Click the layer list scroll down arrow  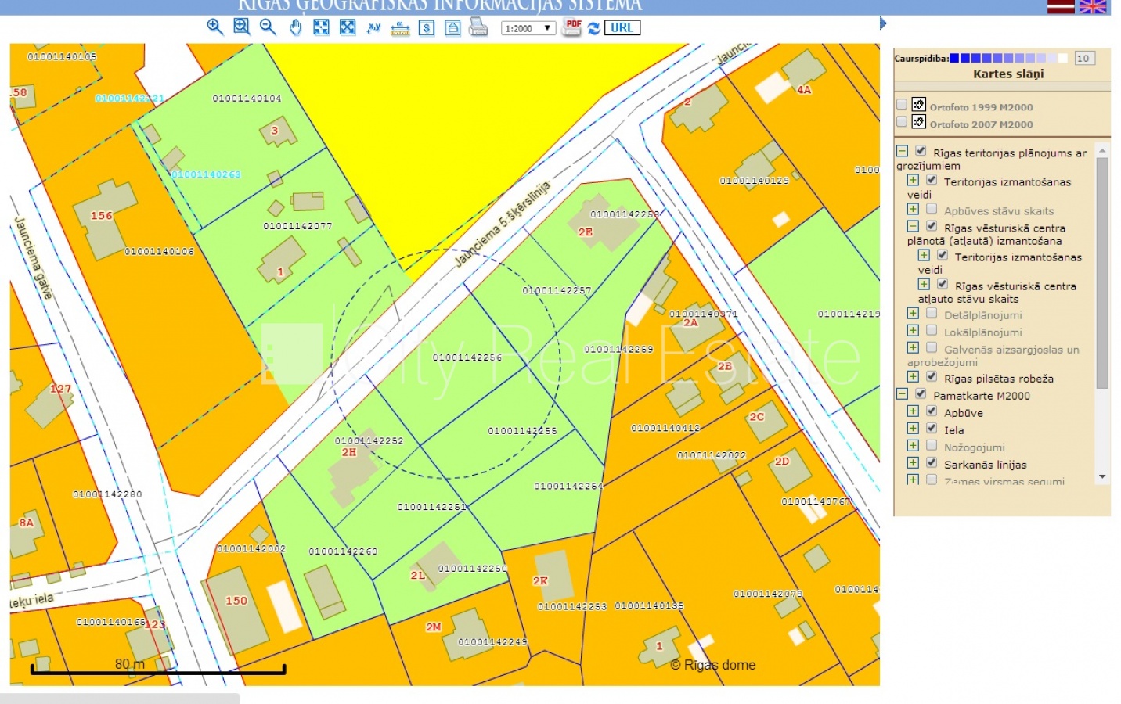tap(1102, 476)
